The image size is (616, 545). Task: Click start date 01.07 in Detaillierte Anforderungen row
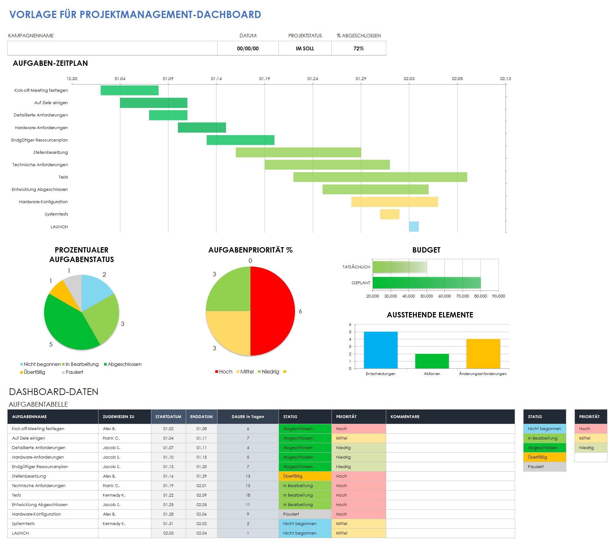[x=168, y=448]
